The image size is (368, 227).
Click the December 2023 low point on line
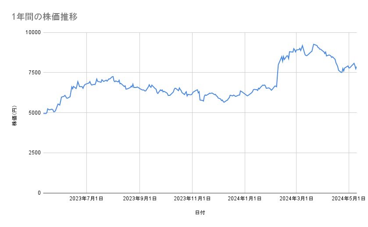(224, 102)
